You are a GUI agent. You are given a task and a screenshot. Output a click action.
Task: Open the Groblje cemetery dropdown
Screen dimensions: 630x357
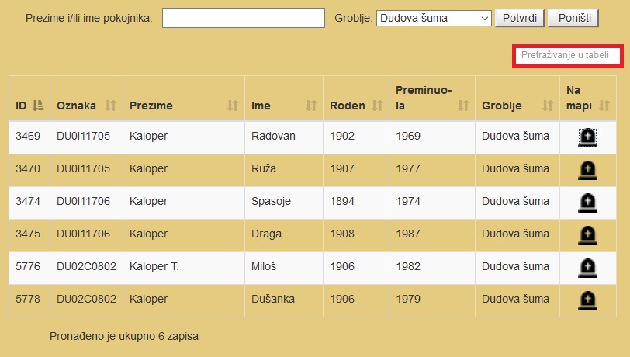point(434,18)
